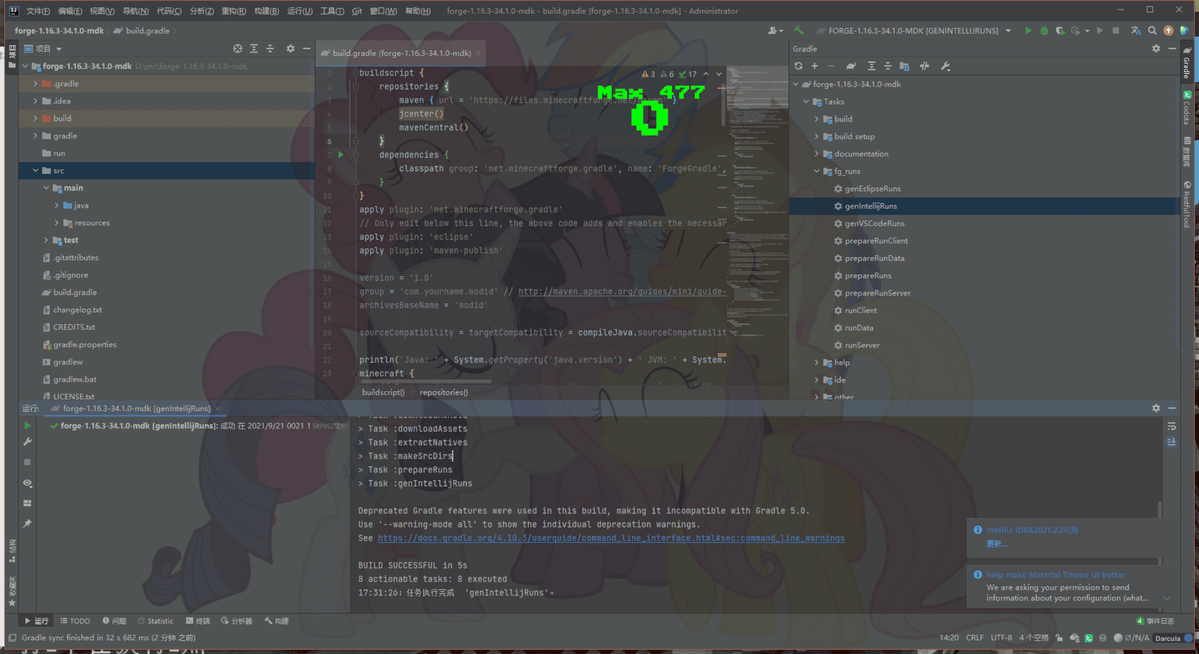Toggle Gradle offline mode
Viewport: 1199px width, 654px height.
[x=924, y=66]
